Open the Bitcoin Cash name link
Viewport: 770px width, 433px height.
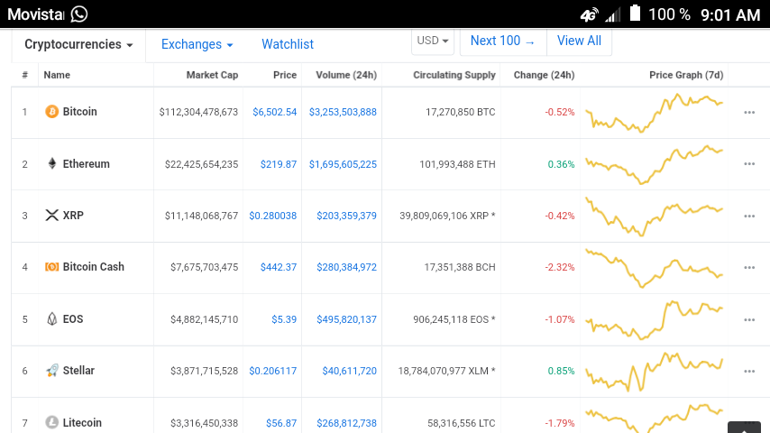93,267
